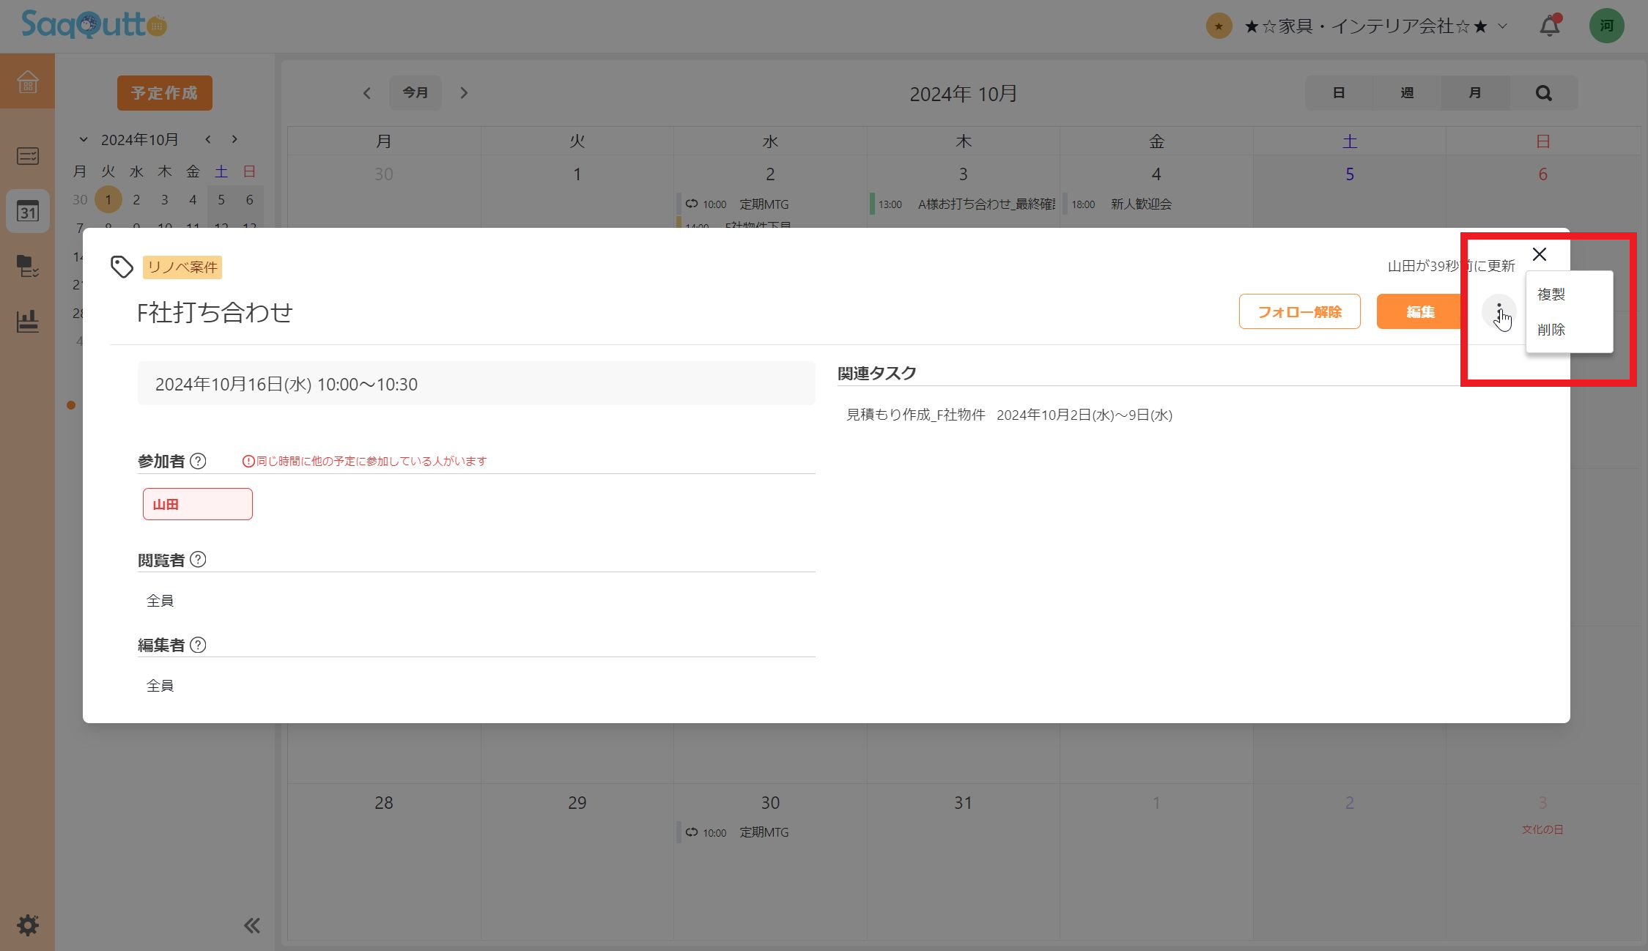
Task: Click the help icon next to 編集者
Action: [x=198, y=645]
